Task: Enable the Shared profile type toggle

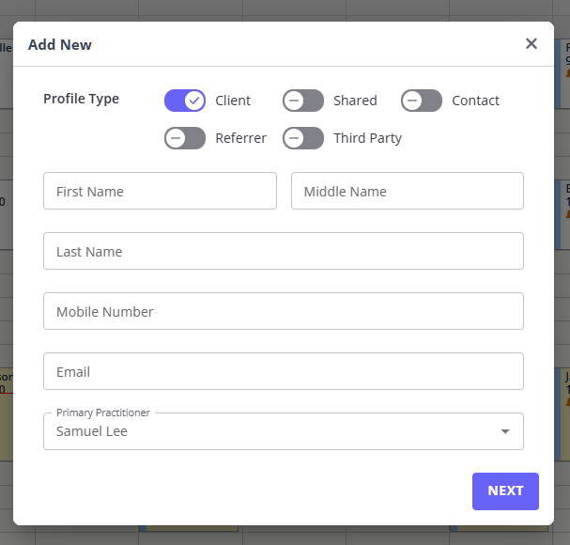Action: click(x=303, y=101)
